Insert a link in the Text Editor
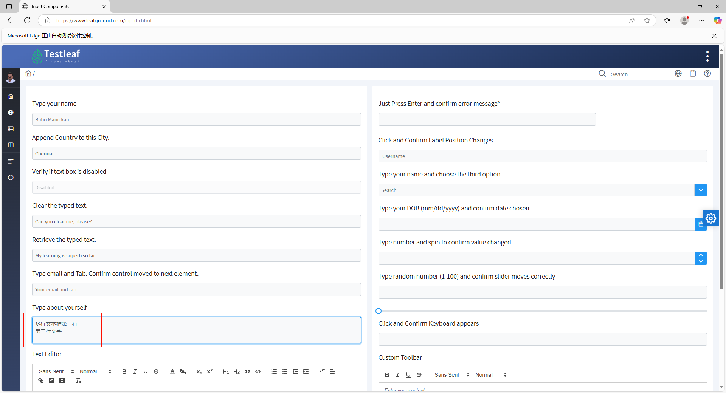This screenshot has width=726, height=393. click(41, 381)
